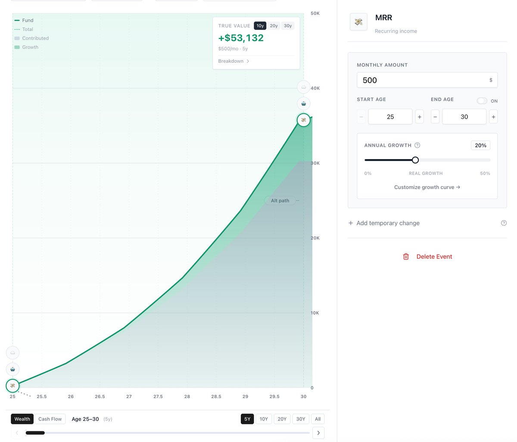Toggle Contributed series in chart legend
The height and width of the screenshot is (442, 517).
31,38
